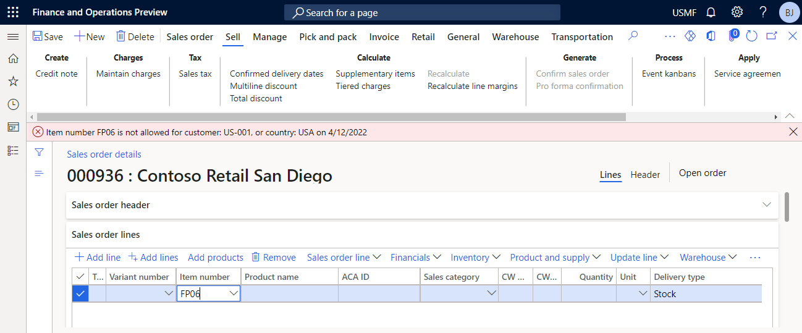This screenshot has width=802, height=333.
Task: Click Event kanbans under Process
Action: click(x=669, y=74)
